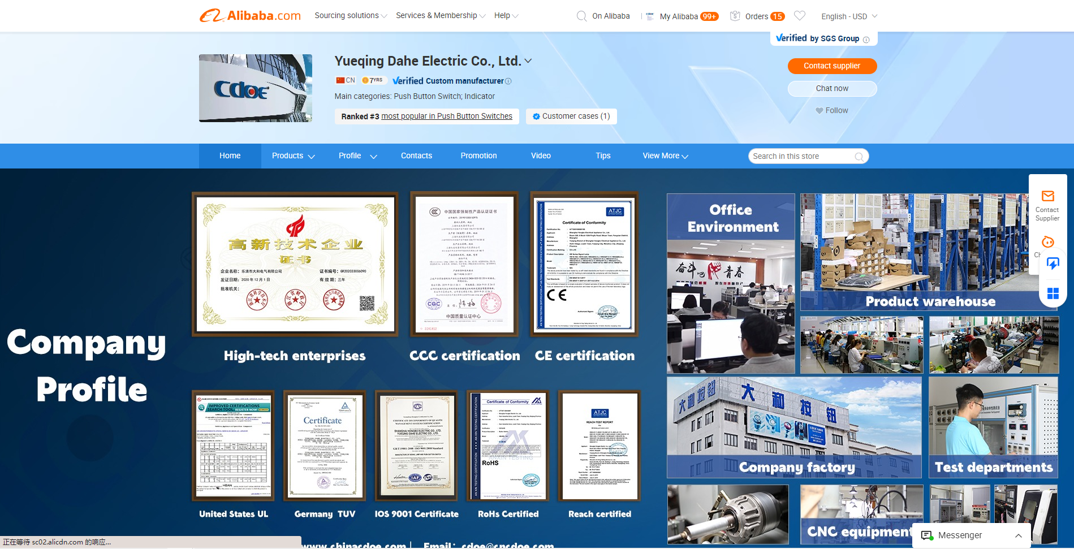This screenshot has height=549, width=1074.
Task: Open English - USD language selector
Action: tap(849, 16)
